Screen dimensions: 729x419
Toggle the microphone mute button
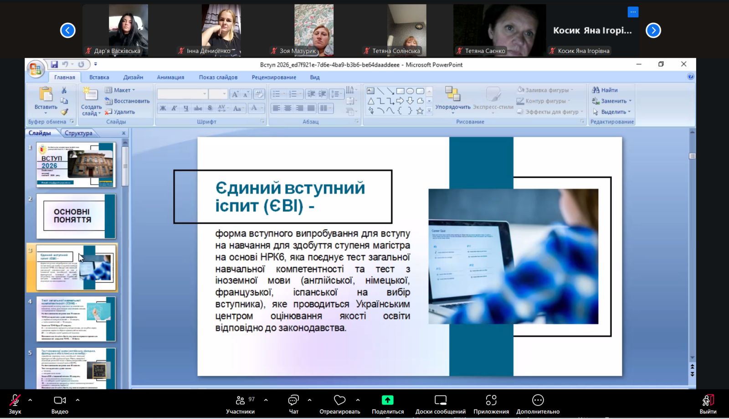click(15, 400)
